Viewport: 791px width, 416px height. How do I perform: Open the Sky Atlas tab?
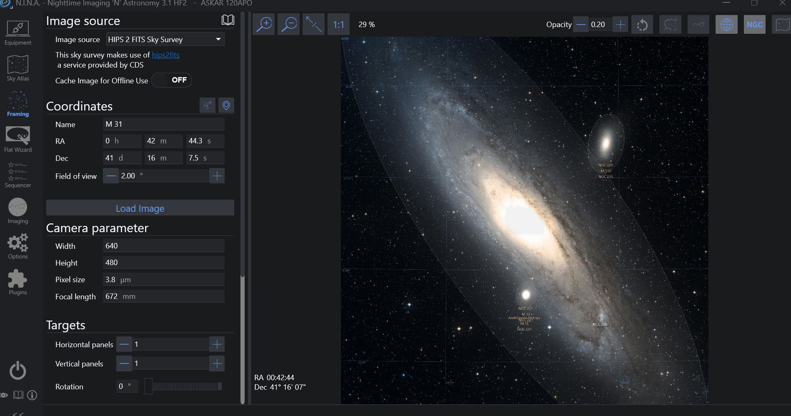coord(18,68)
